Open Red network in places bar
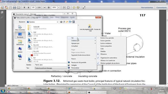This screenshot has height=94, width=168. tap(20, 57)
